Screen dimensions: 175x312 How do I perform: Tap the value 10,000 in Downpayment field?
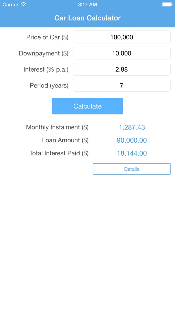pyautogui.click(x=122, y=53)
